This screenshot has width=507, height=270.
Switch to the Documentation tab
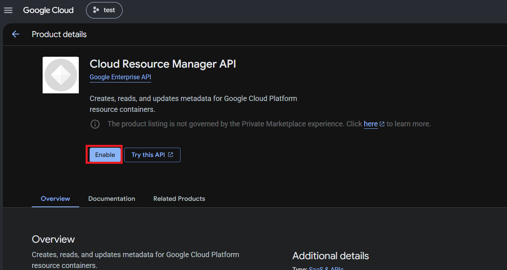click(x=112, y=199)
